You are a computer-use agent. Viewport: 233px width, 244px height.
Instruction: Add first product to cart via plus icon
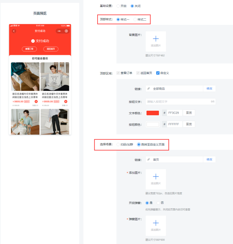pyautogui.click(x=36, y=102)
